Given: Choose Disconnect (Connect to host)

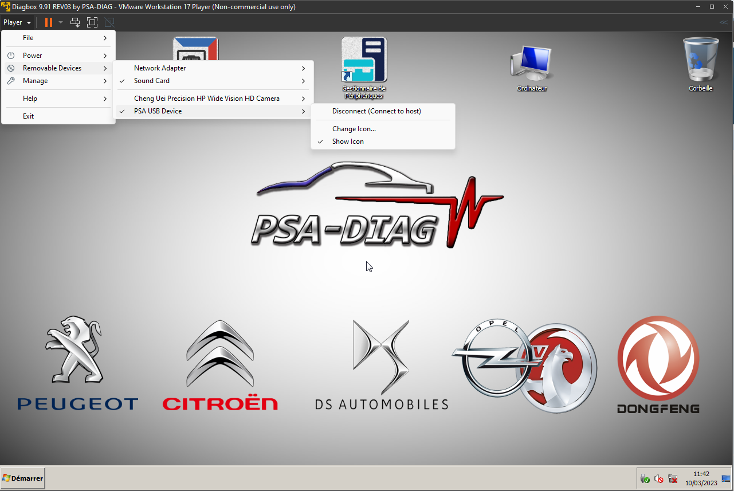Looking at the screenshot, I should point(383,111).
